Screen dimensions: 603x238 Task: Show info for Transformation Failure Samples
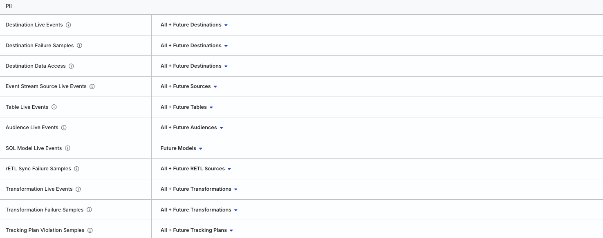pyautogui.click(x=89, y=209)
